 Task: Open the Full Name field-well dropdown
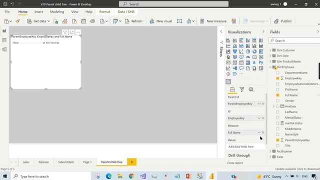[259, 132]
